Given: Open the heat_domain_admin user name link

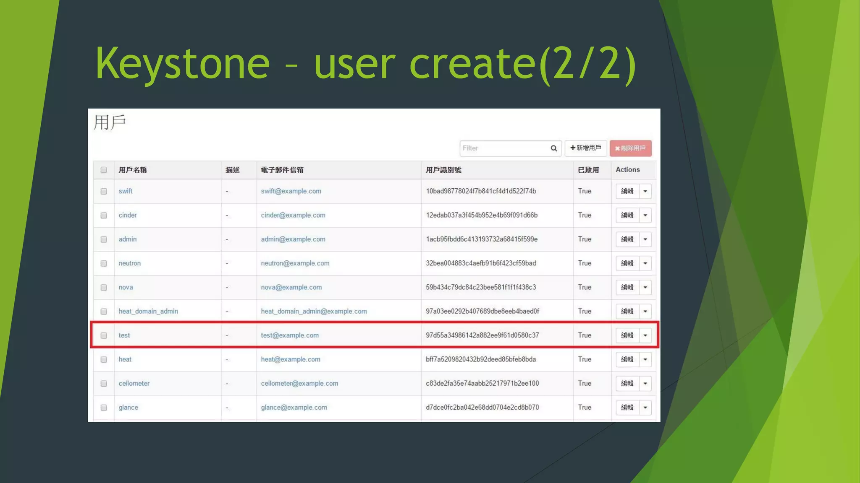Looking at the screenshot, I should [x=148, y=312].
